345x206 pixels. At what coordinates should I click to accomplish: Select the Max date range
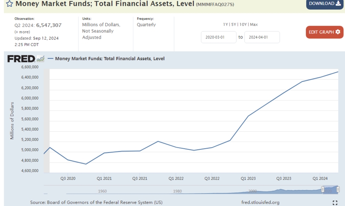point(254,24)
